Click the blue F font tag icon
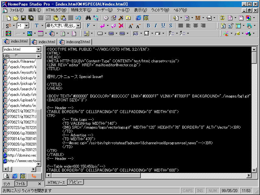The image size is (260, 195). pyautogui.click(x=88, y=26)
